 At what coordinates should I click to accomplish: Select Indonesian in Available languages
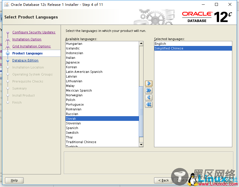coord(102,53)
